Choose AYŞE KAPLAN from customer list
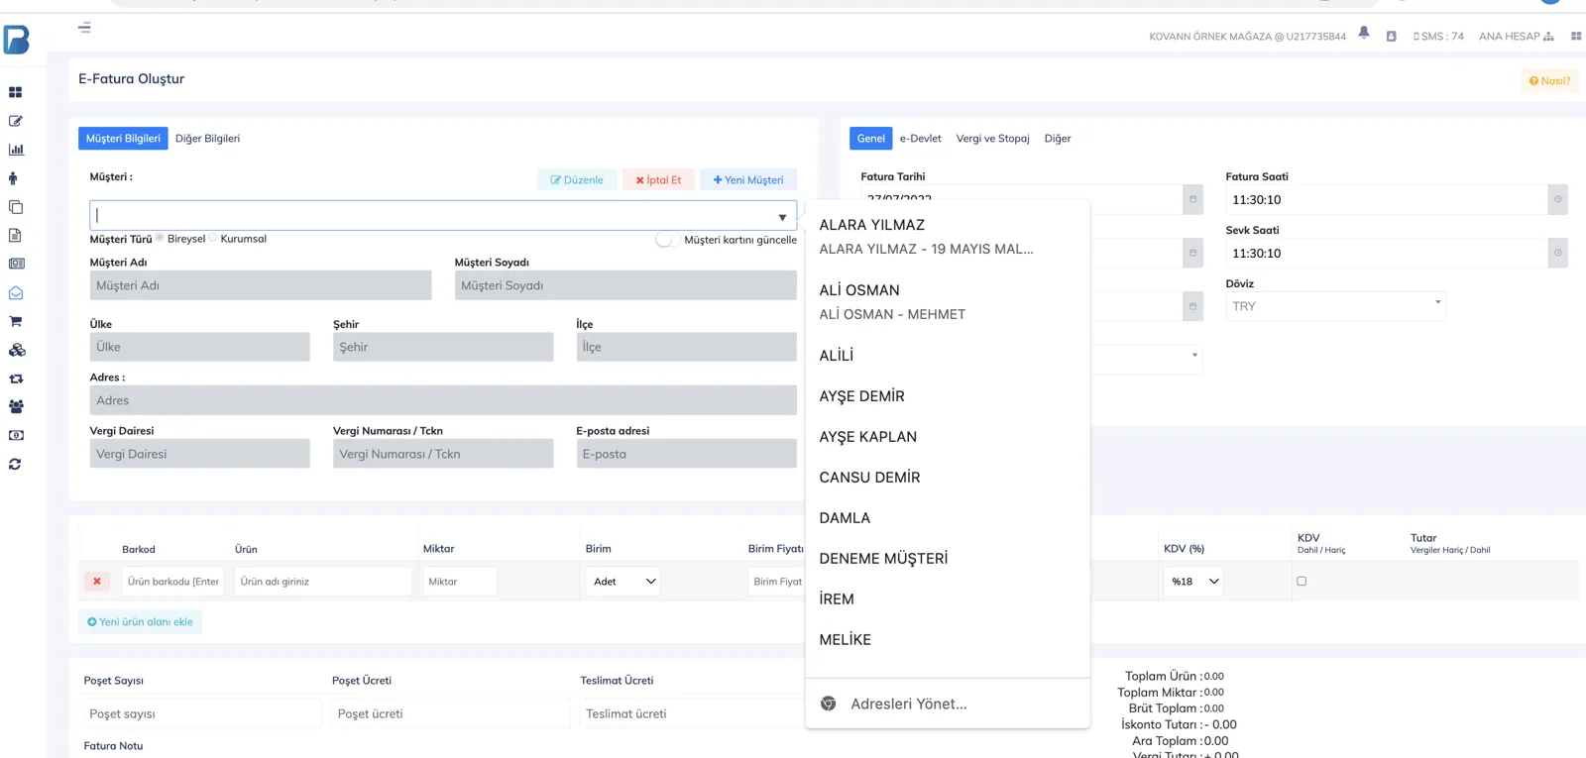This screenshot has height=758, width=1586. (948, 437)
